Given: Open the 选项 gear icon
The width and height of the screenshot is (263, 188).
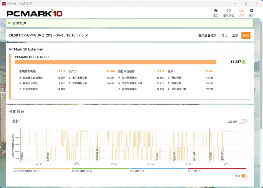Looking at the screenshot, I should (251, 11).
